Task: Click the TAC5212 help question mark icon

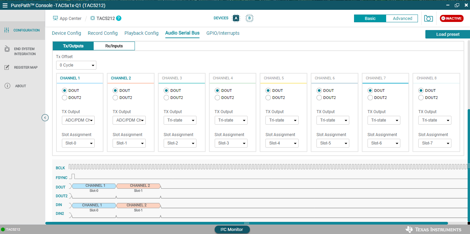Action: click(119, 18)
